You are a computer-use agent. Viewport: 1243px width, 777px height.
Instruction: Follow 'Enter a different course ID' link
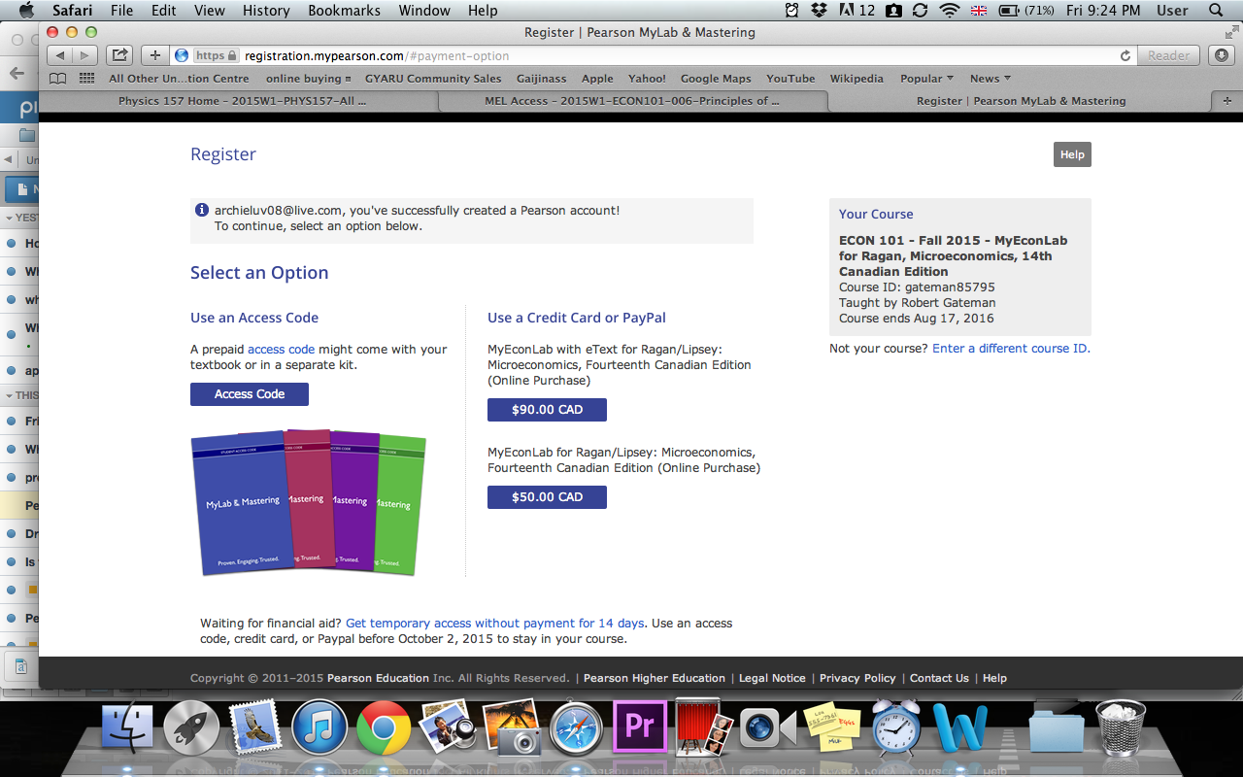click(x=1009, y=349)
